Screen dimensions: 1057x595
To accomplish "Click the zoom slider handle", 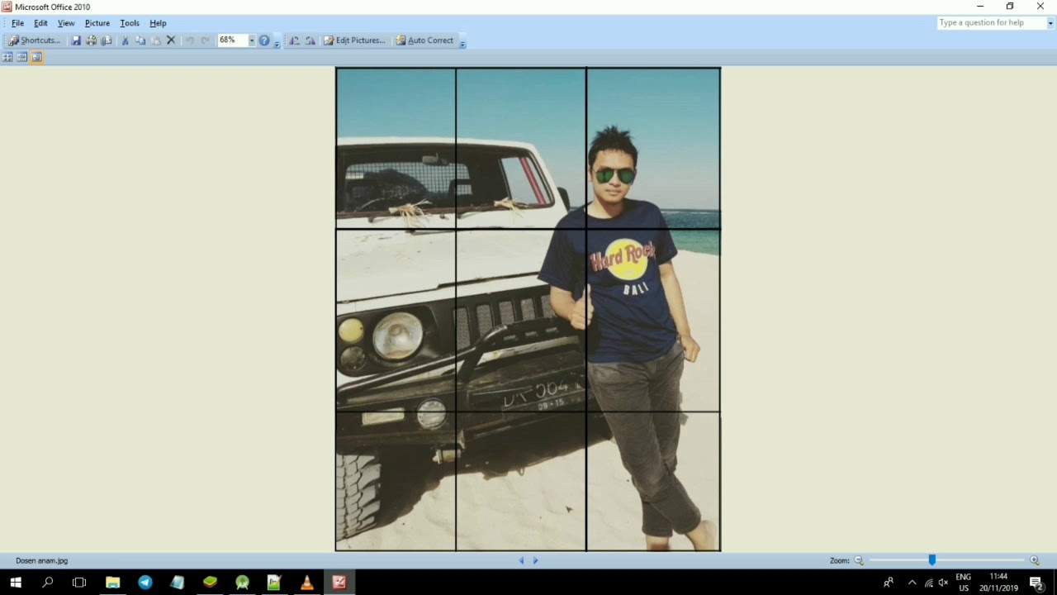I will tap(932, 560).
